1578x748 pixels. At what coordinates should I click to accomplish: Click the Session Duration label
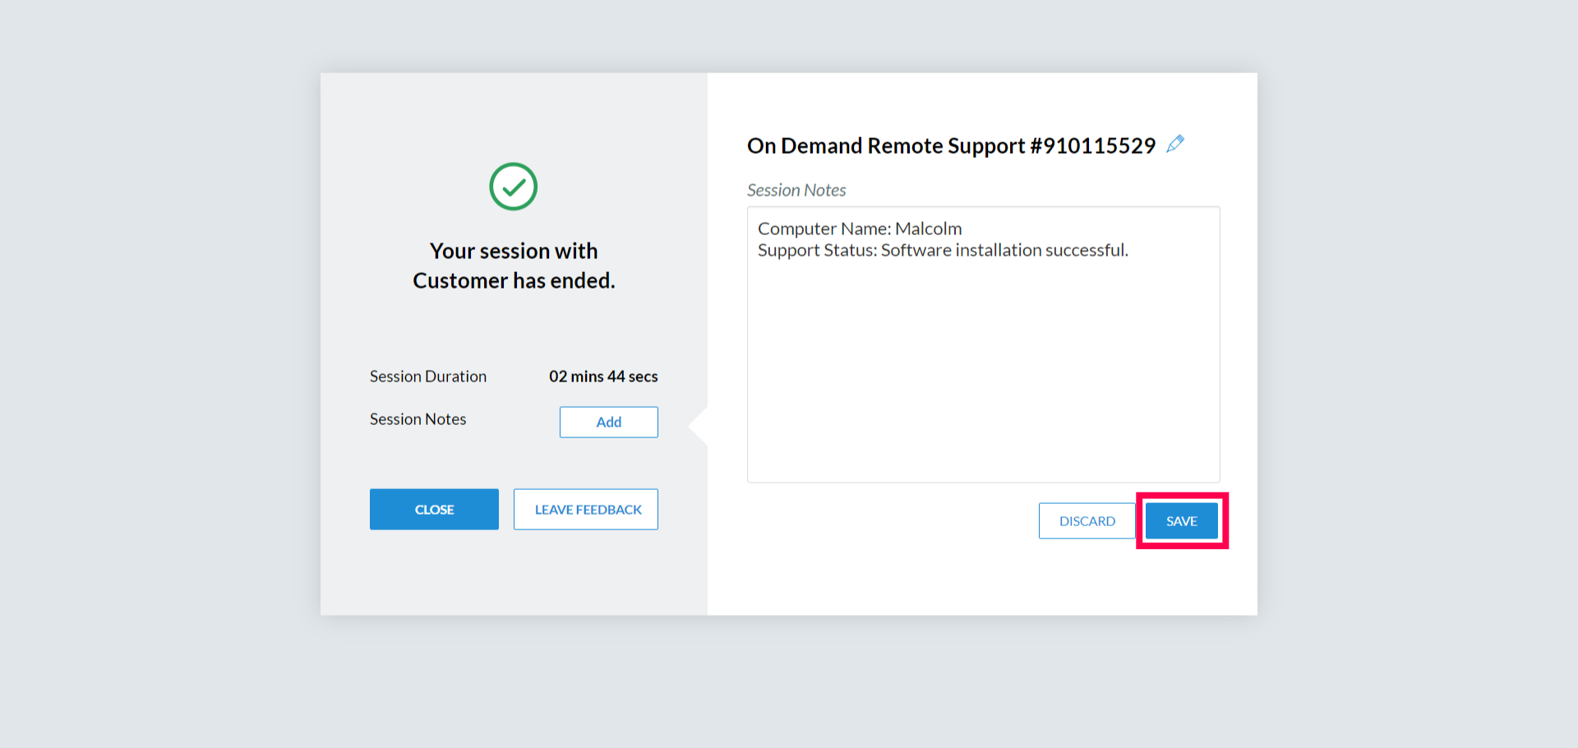coord(427,376)
